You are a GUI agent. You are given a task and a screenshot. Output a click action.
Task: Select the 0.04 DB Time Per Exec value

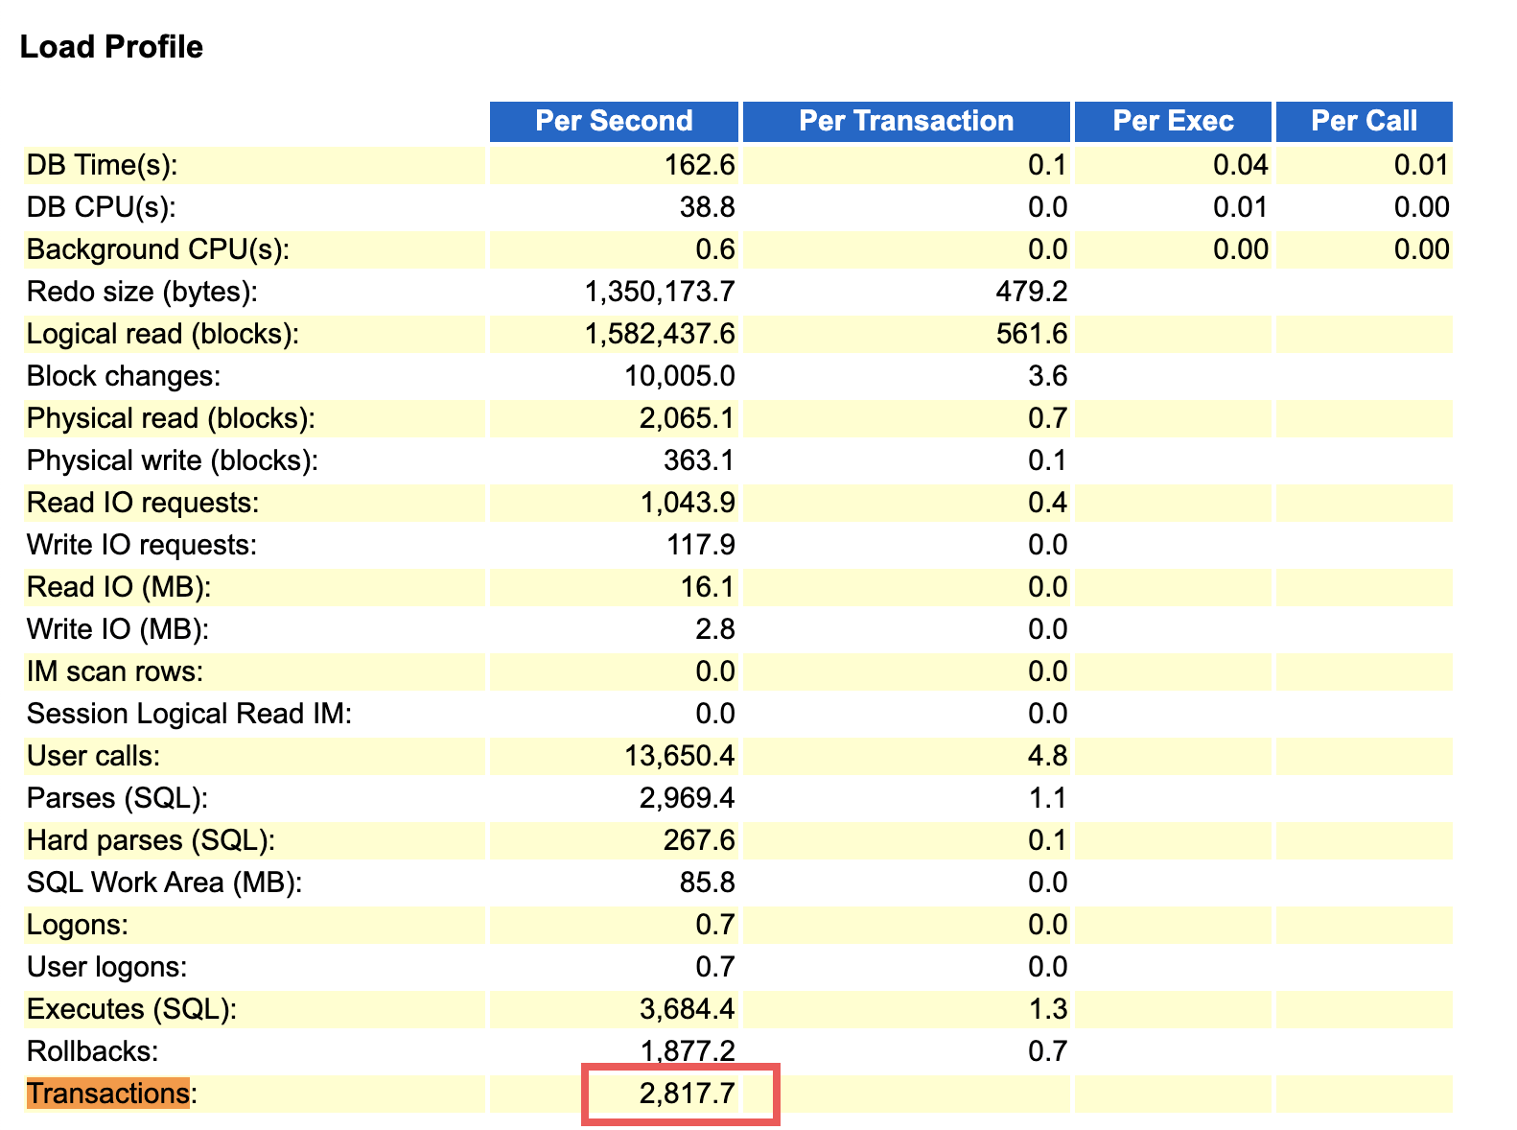point(1240,165)
